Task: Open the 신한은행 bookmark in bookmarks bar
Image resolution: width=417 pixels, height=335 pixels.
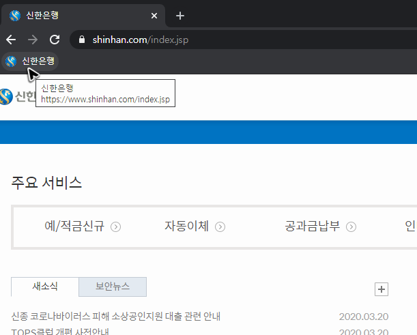Action: click(30, 61)
